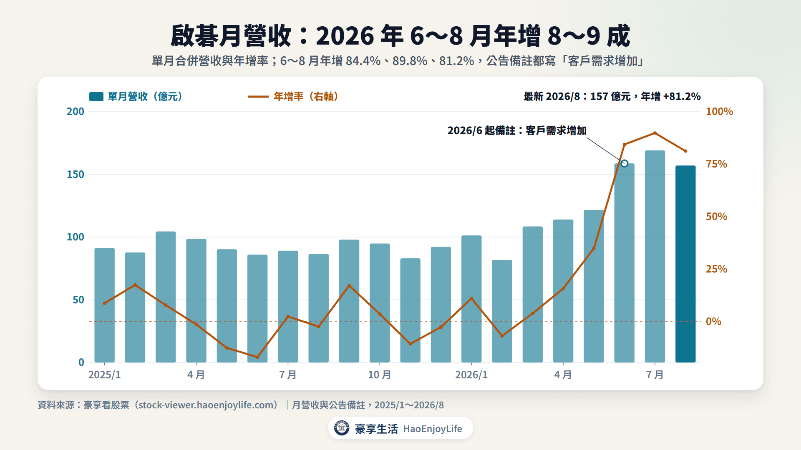Click the 最新 2026/8：157 億元 summary text
Screen dimensions: 801x450
click(612, 97)
